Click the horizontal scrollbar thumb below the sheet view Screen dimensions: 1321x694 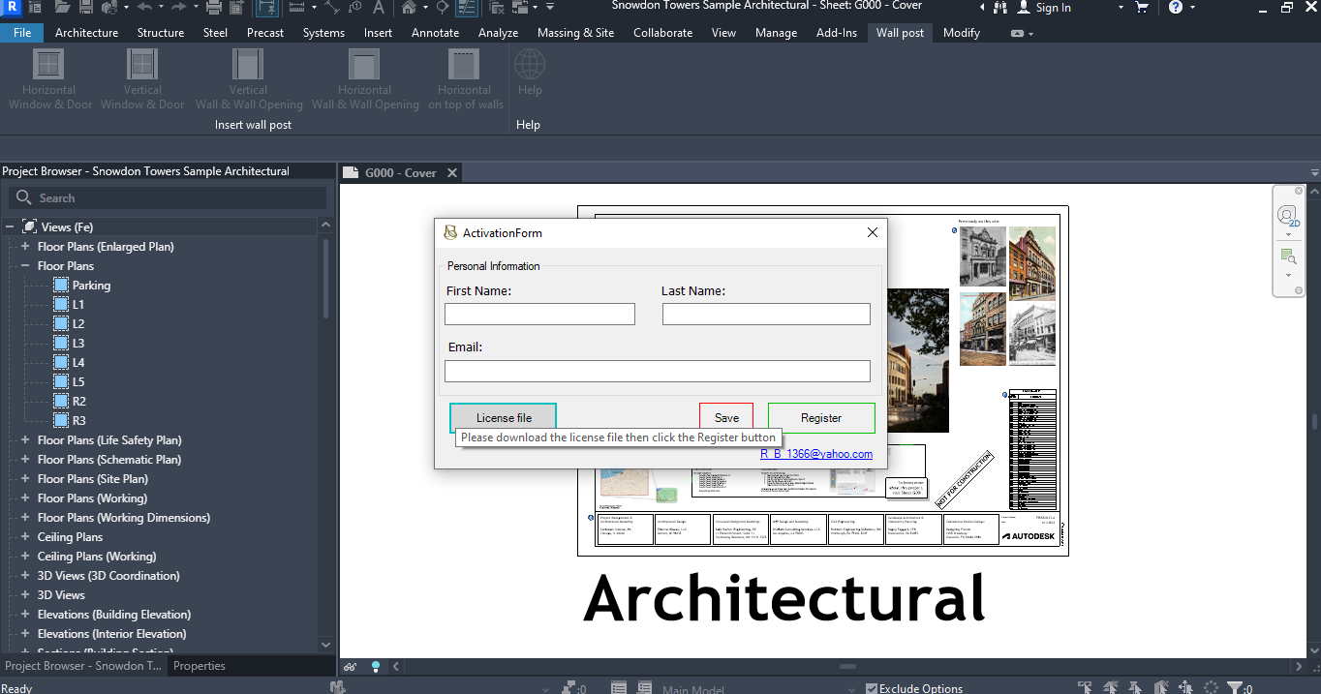click(x=847, y=666)
